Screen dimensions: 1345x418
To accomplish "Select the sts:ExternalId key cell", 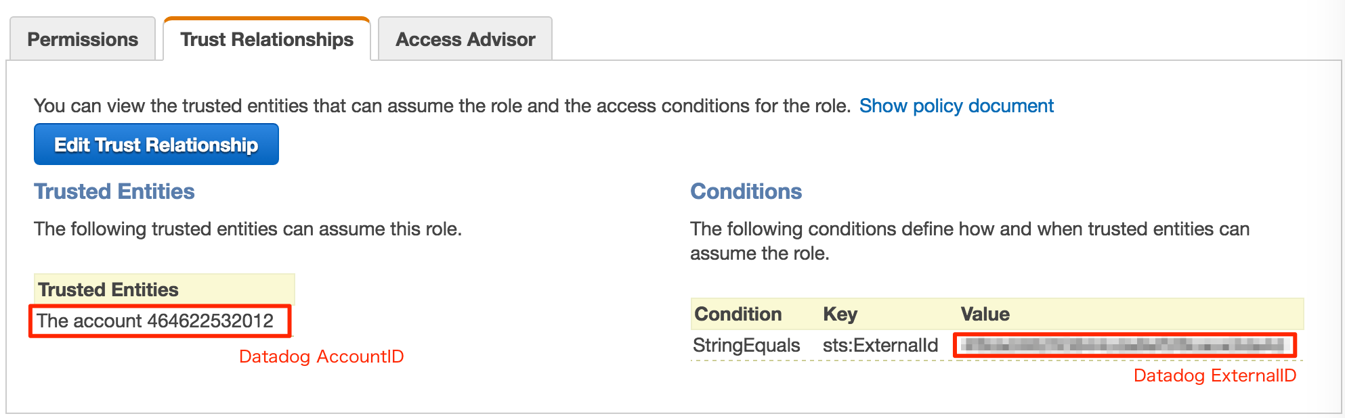I will pyautogui.click(x=880, y=345).
